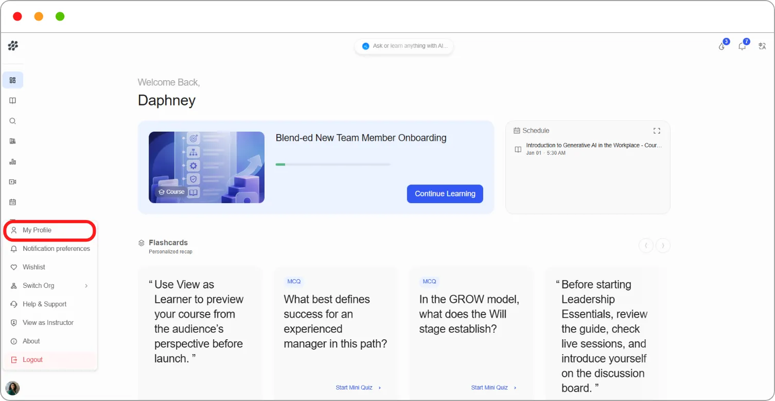The width and height of the screenshot is (775, 401).
Task: Click the "Daphney" welcome name
Action: tap(167, 100)
